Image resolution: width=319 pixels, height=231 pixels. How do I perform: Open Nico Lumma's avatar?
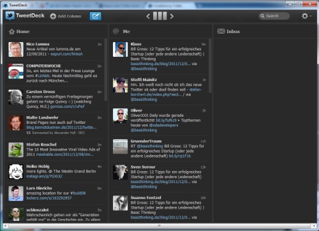[x=16, y=49]
